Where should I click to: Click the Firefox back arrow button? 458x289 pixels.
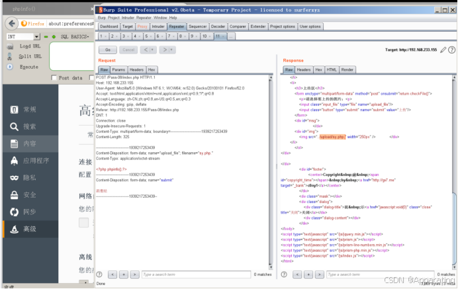coord(12,23)
